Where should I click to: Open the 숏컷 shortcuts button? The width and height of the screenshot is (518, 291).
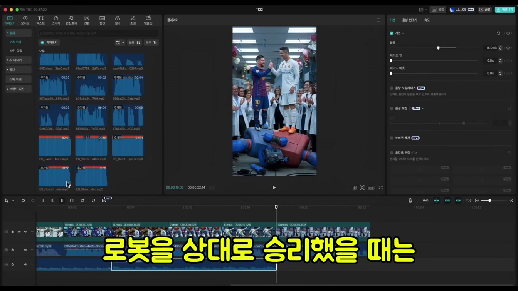[x=438, y=10]
